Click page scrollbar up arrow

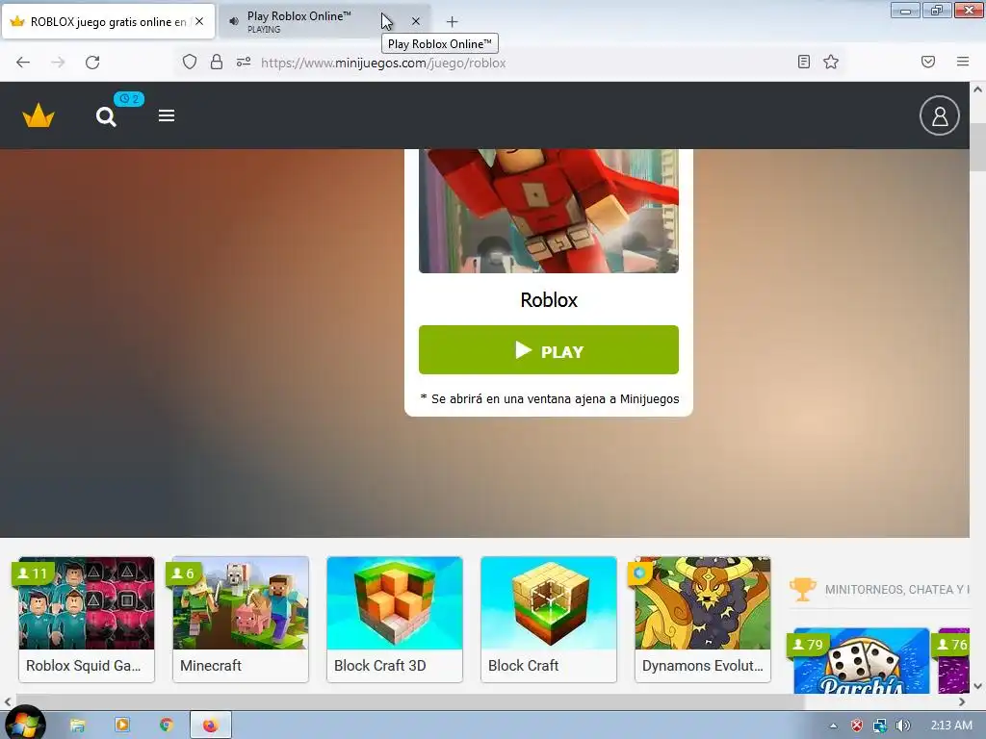[x=978, y=89]
